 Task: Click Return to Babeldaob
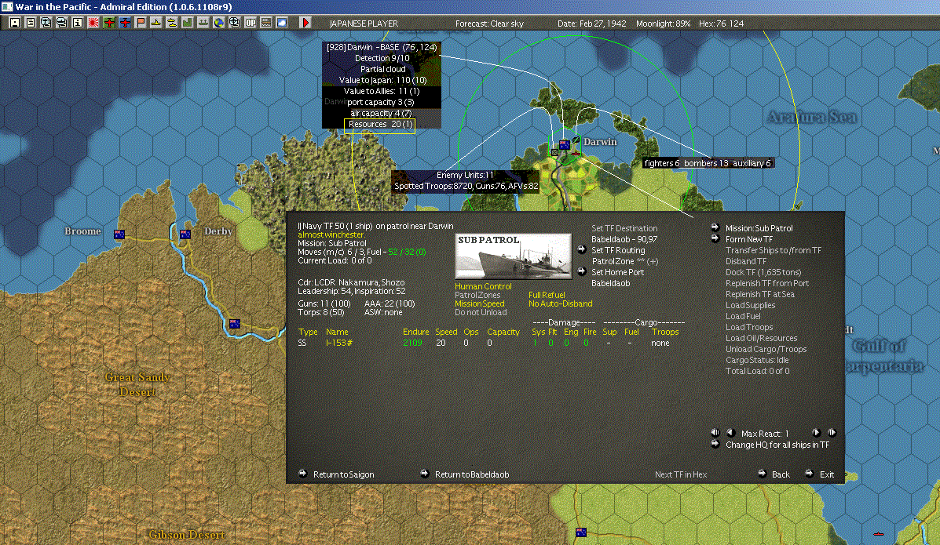point(472,474)
